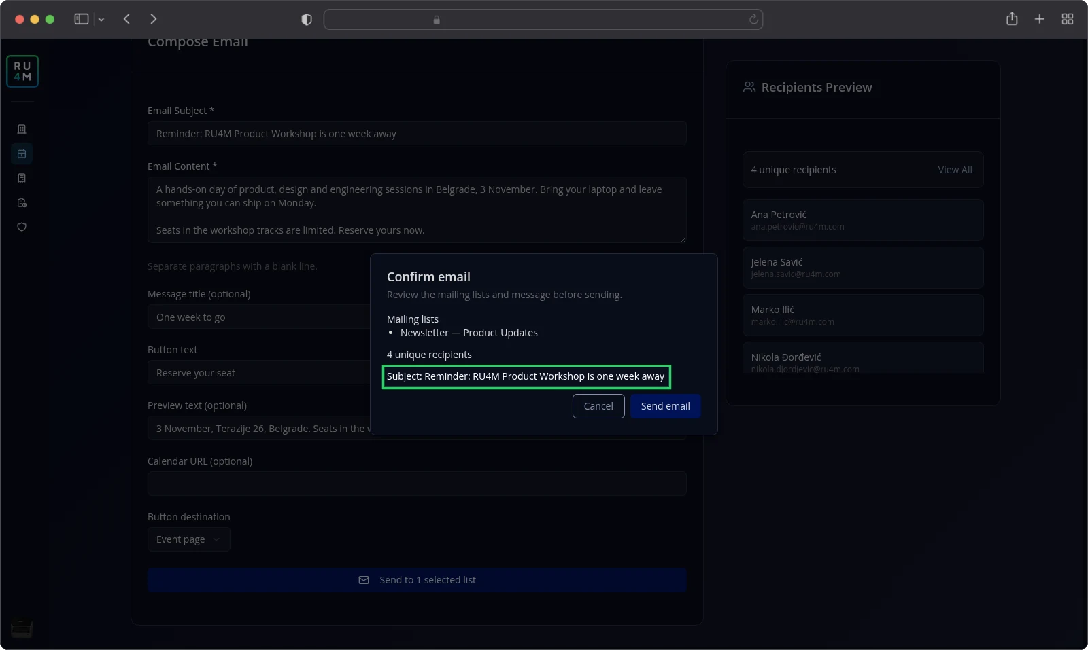
Task: Open the document icon in sidebar
Action: pyautogui.click(x=22, y=178)
